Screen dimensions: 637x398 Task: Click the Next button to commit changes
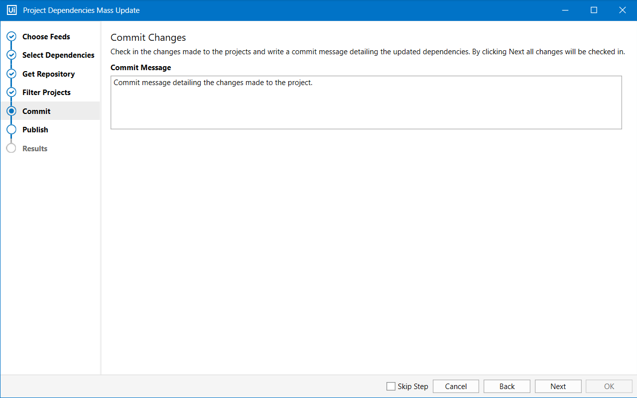(x=558, y=386)
